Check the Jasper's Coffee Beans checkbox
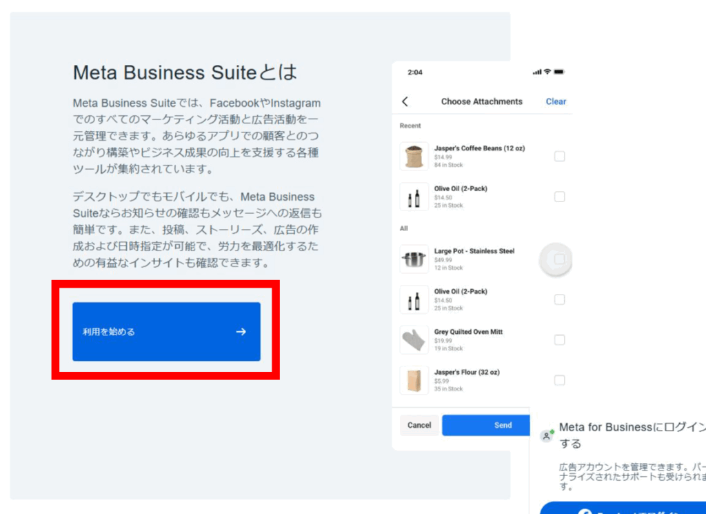 click(560, 157)
